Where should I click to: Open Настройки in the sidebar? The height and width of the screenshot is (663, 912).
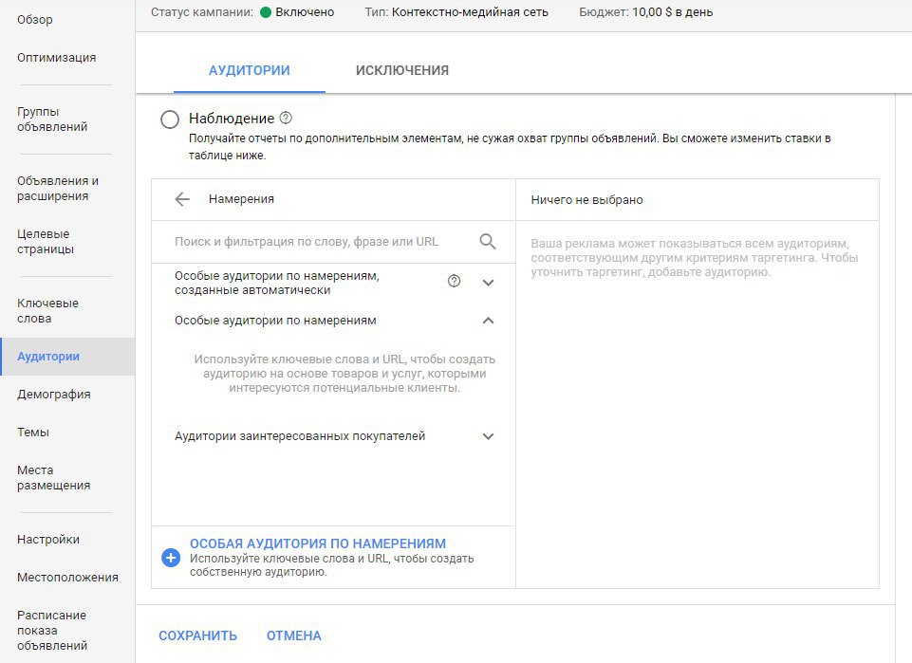point(48,540)
